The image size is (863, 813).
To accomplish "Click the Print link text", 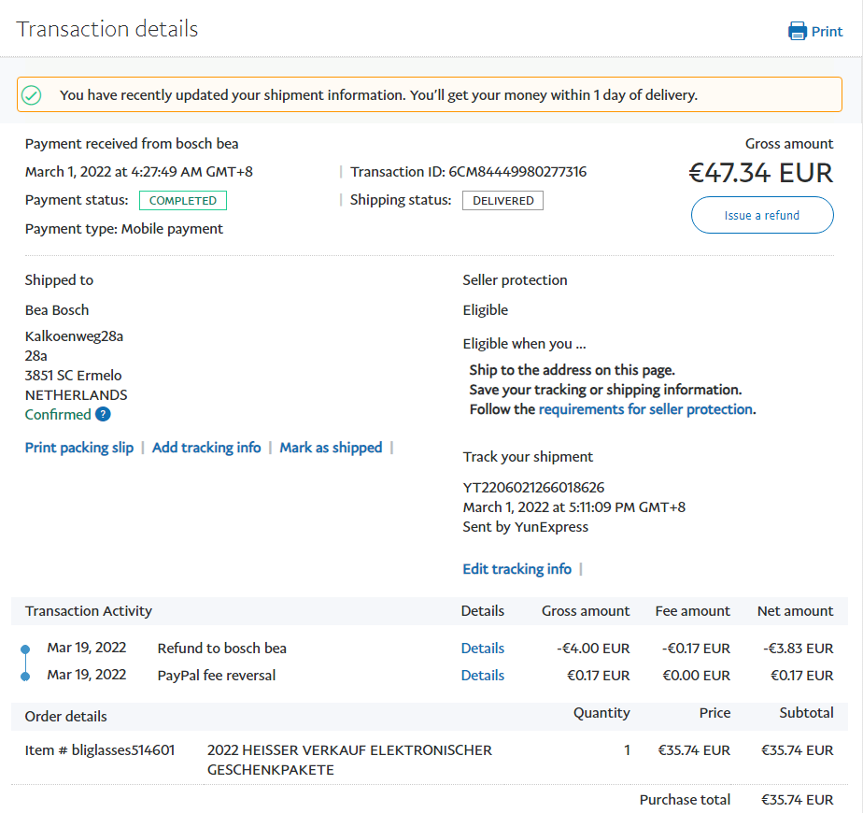I will (x=827, y=32).
